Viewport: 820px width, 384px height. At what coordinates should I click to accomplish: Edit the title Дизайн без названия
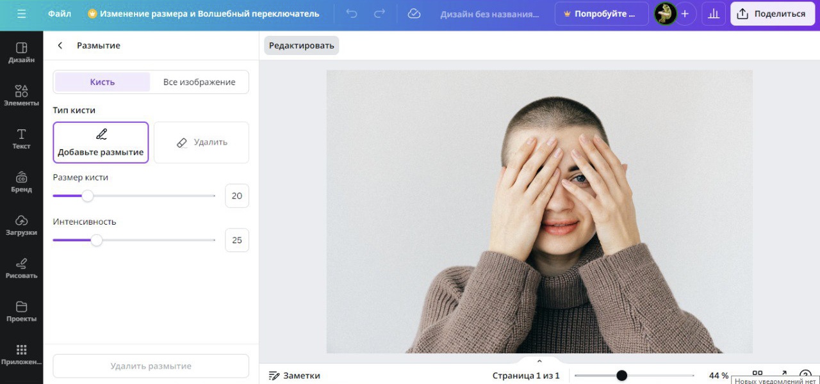[x=490, y=13]
